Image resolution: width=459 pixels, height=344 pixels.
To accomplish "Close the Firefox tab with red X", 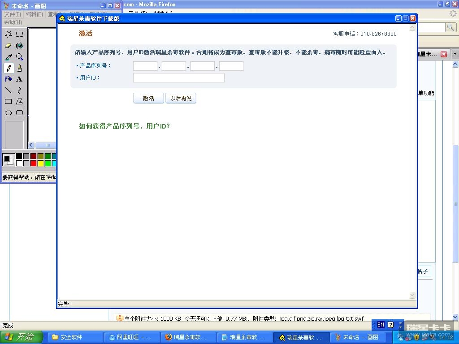I will (x=444, y=54).
